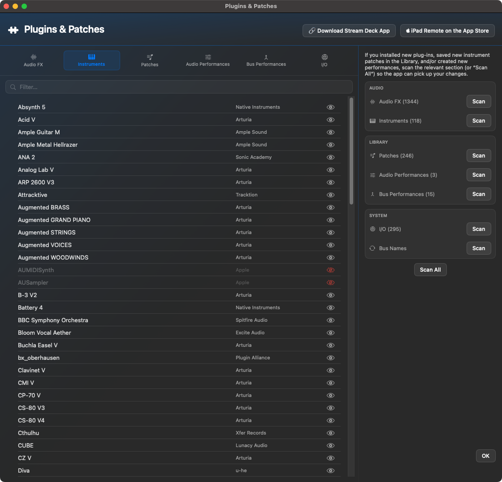This screenshot has height=482, width=502.
Task: Toggle the eye for Bloom Vocal Aether
Action: (330, 333)
